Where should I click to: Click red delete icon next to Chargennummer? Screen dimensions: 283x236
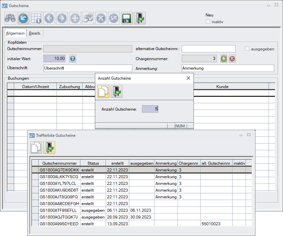click(232, 58)
